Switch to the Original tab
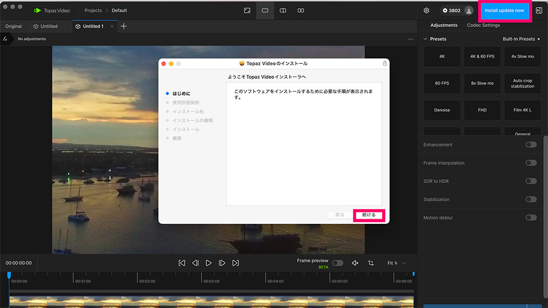Image resolution: width=548 pixels, height=308 pixels. click(13, 26)
